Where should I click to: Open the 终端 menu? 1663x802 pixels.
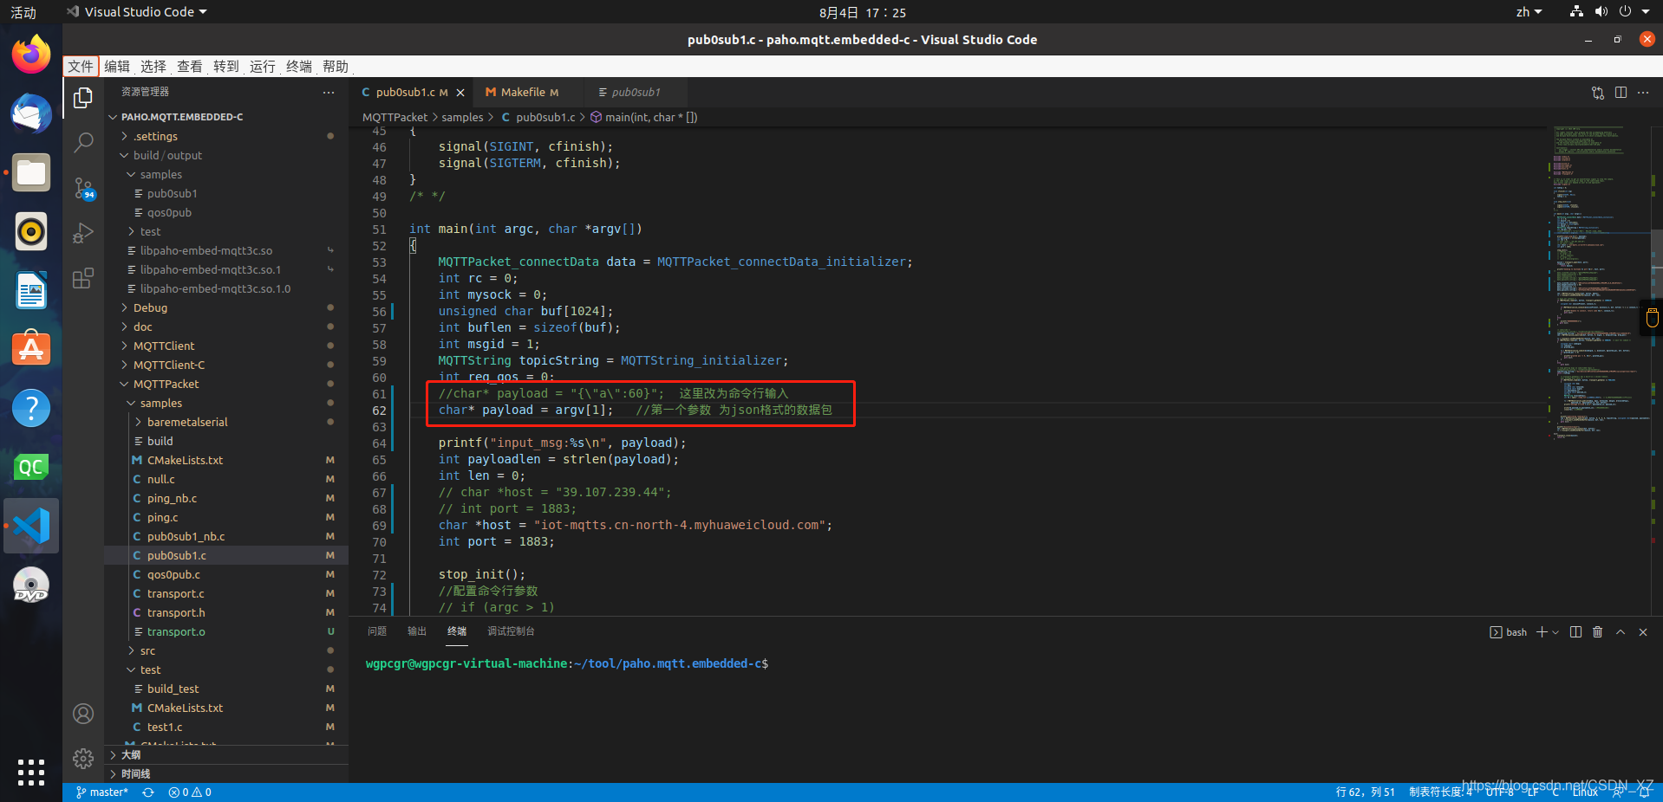pos(299,67)
